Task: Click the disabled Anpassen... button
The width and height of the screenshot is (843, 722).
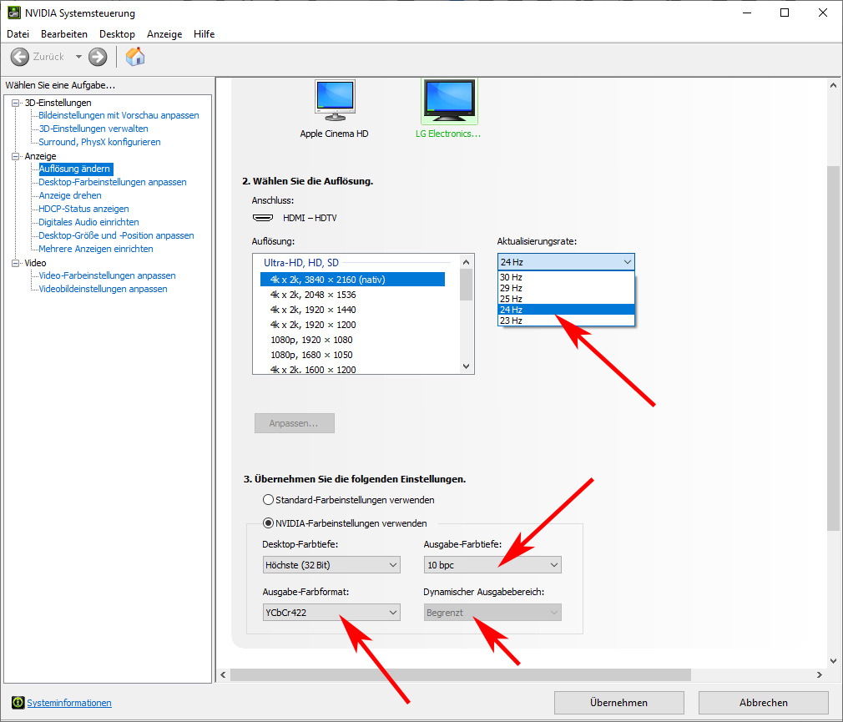Action: pos(294,423)
